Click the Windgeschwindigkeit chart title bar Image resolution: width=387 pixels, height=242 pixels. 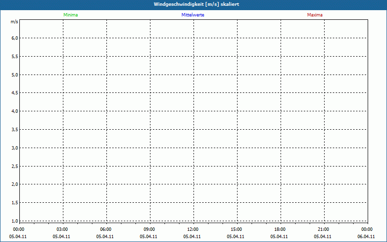coord(193,4)
